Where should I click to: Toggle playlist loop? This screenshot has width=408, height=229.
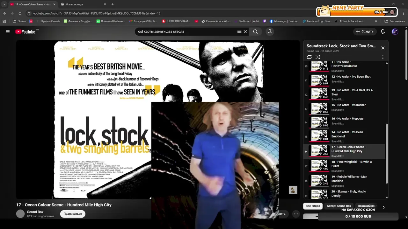309,57
